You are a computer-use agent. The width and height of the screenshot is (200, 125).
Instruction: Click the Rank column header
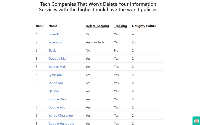pyautogui.click(x=40, y=26)
